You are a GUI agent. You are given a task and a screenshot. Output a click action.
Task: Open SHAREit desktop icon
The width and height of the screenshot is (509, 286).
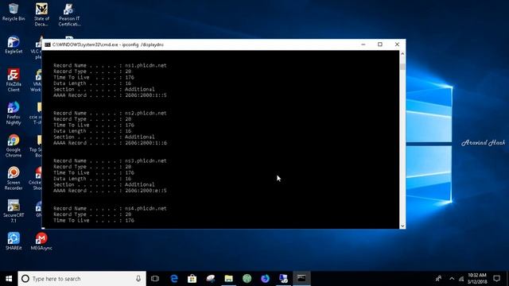(14, 242)
